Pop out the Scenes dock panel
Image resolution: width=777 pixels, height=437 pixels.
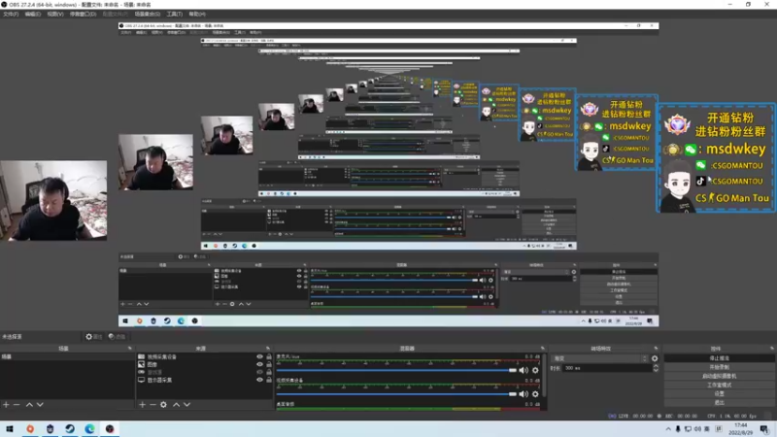coord(130,349)
